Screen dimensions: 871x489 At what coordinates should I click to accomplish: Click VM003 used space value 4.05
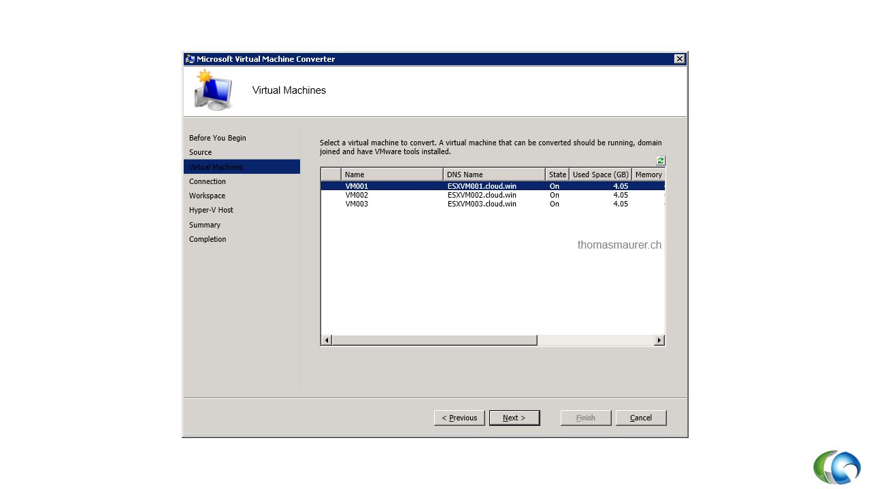[x=621, y=204]
